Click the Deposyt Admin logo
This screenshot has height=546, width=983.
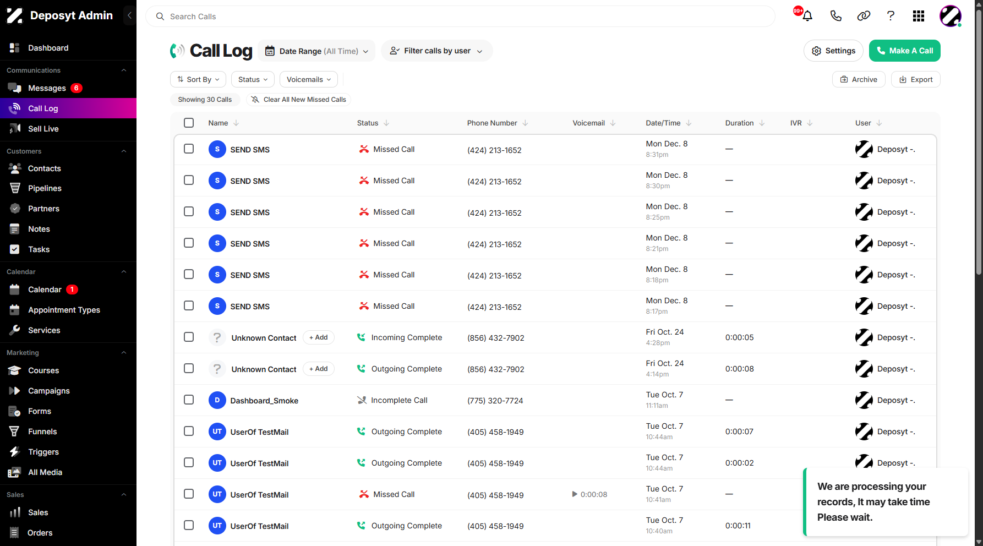pyautogui.click(x=15, y=15)
